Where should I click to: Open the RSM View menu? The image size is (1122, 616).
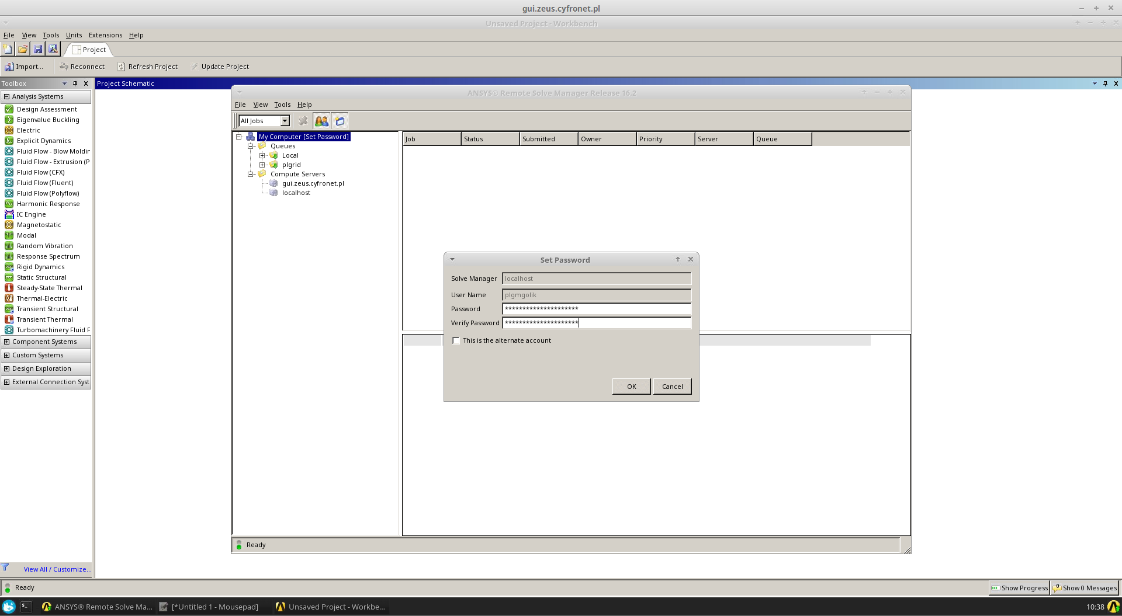pyautogui.click(x=261, y=105)
